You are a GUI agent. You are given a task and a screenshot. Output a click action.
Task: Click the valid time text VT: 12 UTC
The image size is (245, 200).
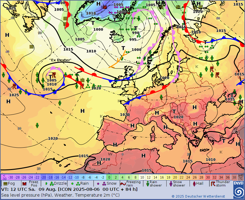tap(18, 189)
